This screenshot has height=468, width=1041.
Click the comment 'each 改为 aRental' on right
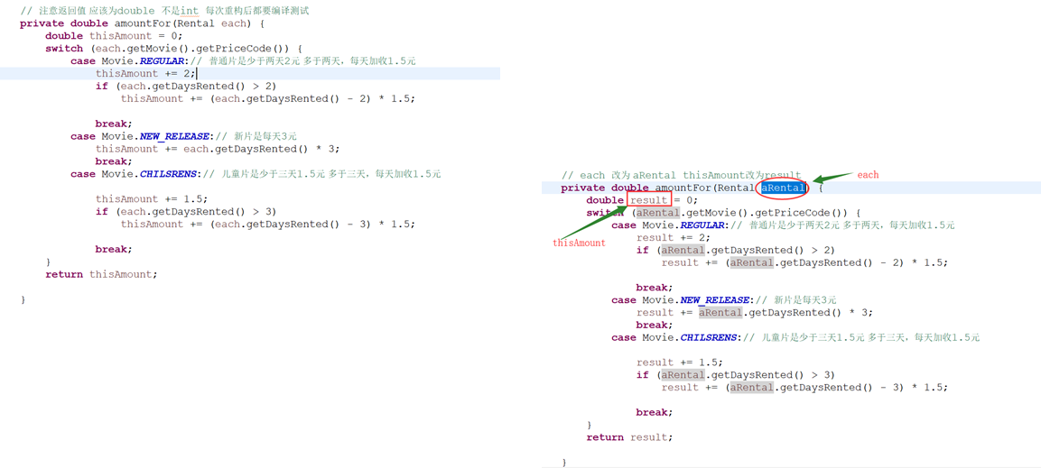click(x=681, y=175)
